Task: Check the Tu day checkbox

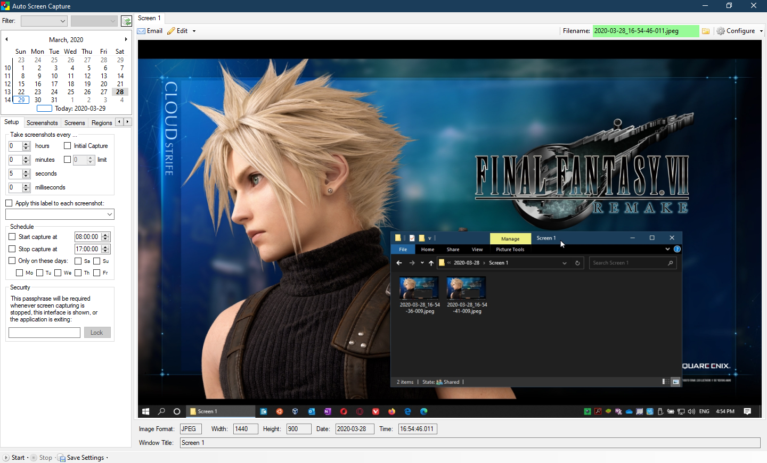Action: click(39, 273)
